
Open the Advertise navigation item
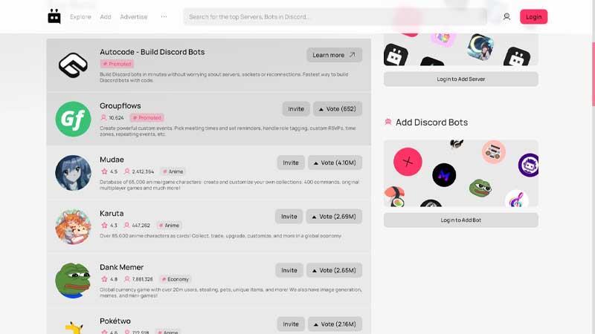134,16
